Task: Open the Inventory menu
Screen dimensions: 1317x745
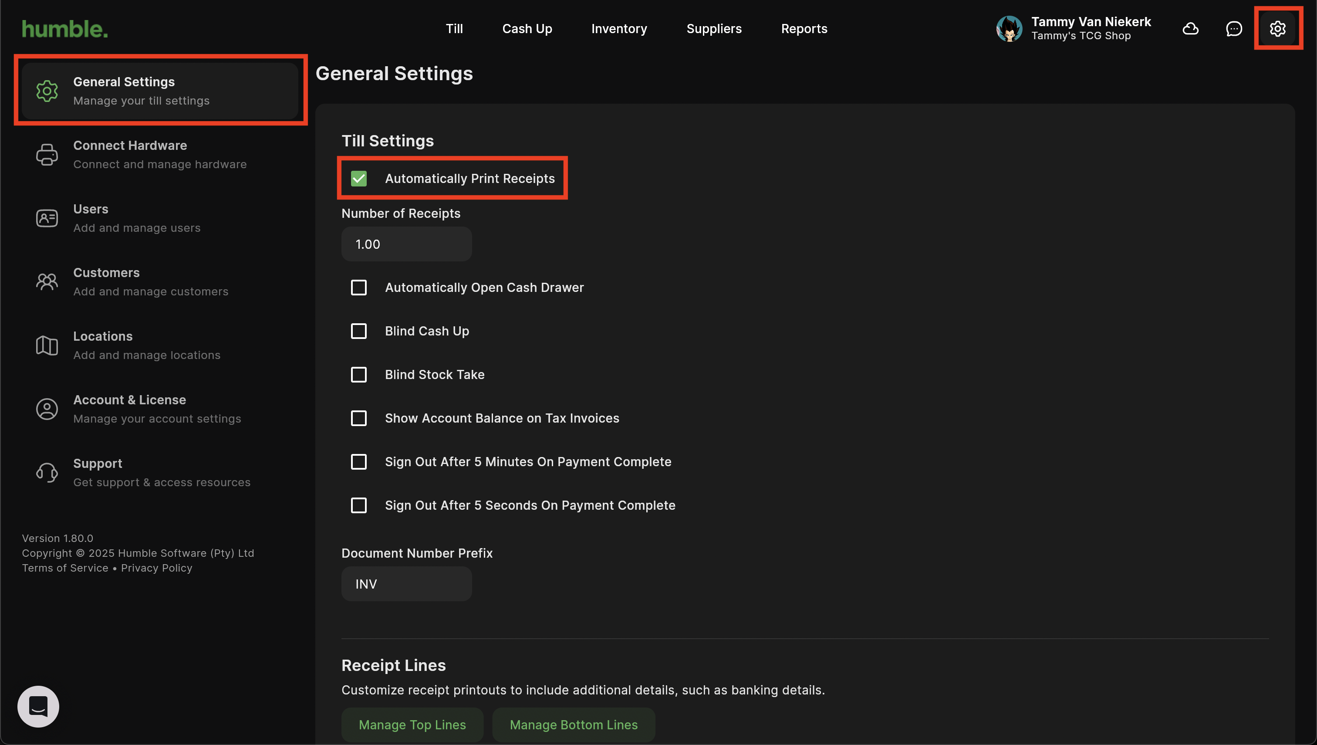Action: pos(619,29)
